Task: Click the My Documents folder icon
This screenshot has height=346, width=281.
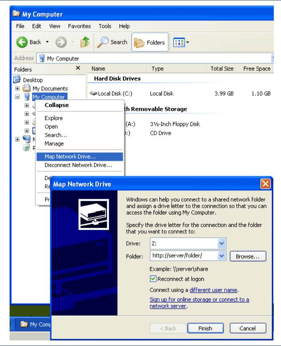Action: click(x=26, y=88)
